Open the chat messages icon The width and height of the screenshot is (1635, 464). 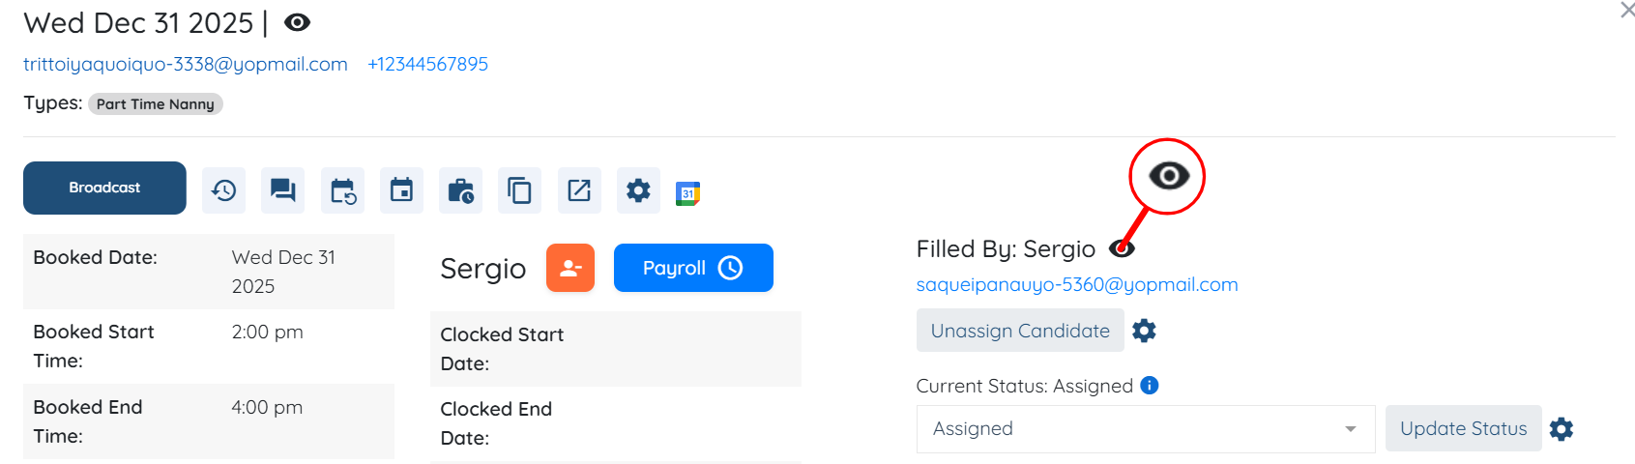click(x=282, y=190)
